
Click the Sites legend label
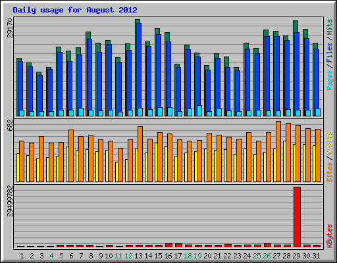(329, 172)
